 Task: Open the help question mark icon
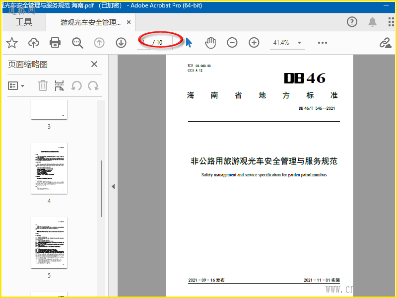tap(352, 22)
